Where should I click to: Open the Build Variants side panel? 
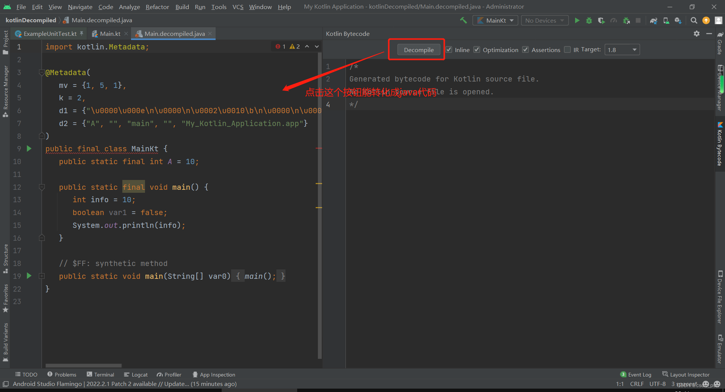pos(5,342)
